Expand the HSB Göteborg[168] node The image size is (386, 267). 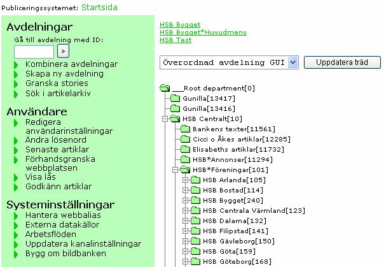point(185,261)
